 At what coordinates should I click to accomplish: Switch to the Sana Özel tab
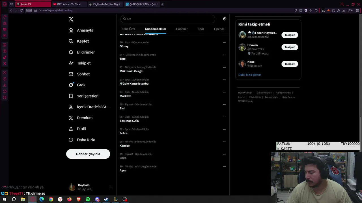click(128, 29)
